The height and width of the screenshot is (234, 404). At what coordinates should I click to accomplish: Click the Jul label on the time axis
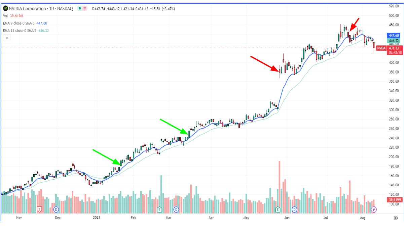coord(326,218)
